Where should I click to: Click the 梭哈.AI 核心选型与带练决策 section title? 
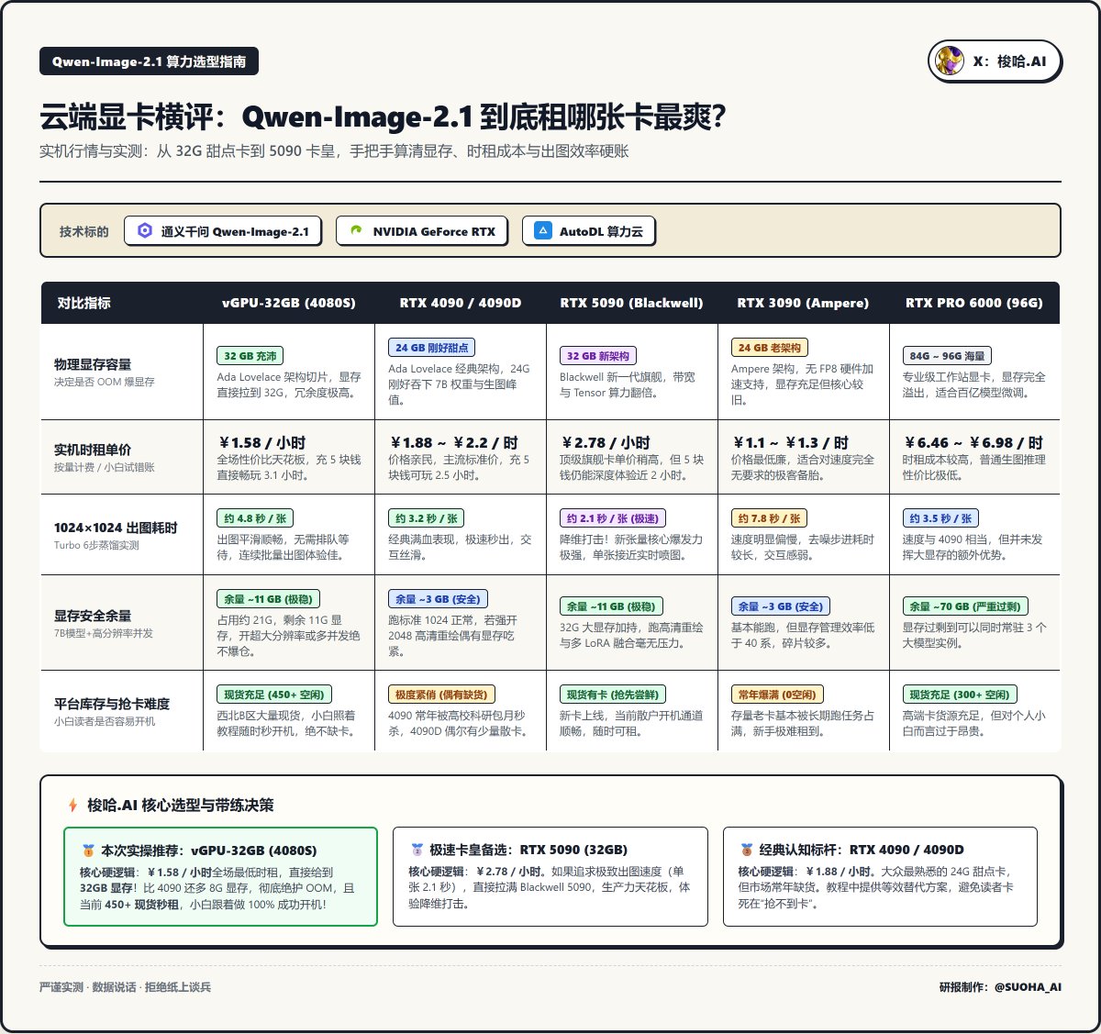click(180, 806)
